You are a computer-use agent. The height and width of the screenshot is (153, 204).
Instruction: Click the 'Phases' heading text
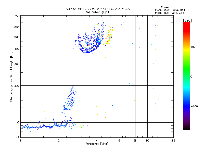[165, 7]
